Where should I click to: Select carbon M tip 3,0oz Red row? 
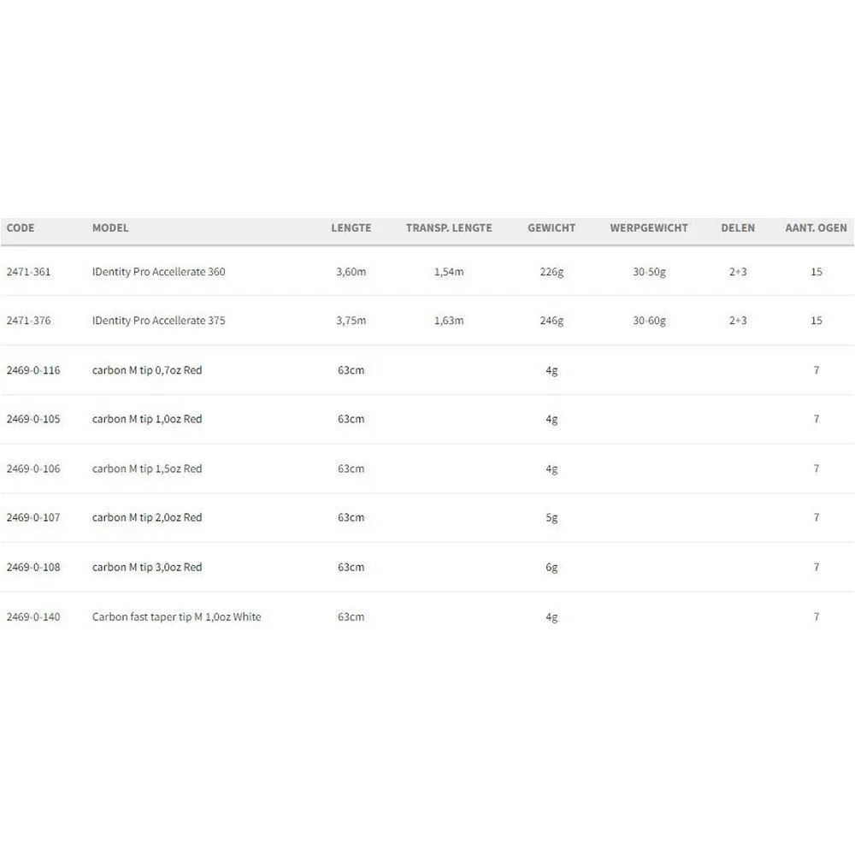click(147, 567)
